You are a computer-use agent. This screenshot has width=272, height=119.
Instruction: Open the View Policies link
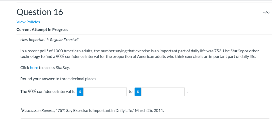[28, 22]
